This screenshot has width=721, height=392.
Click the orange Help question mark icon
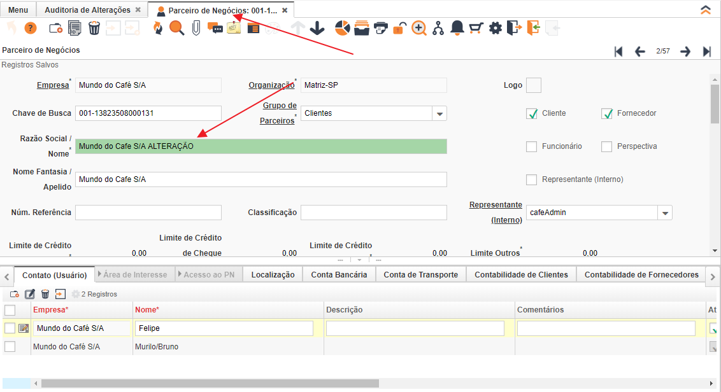[x=31, y=28]
